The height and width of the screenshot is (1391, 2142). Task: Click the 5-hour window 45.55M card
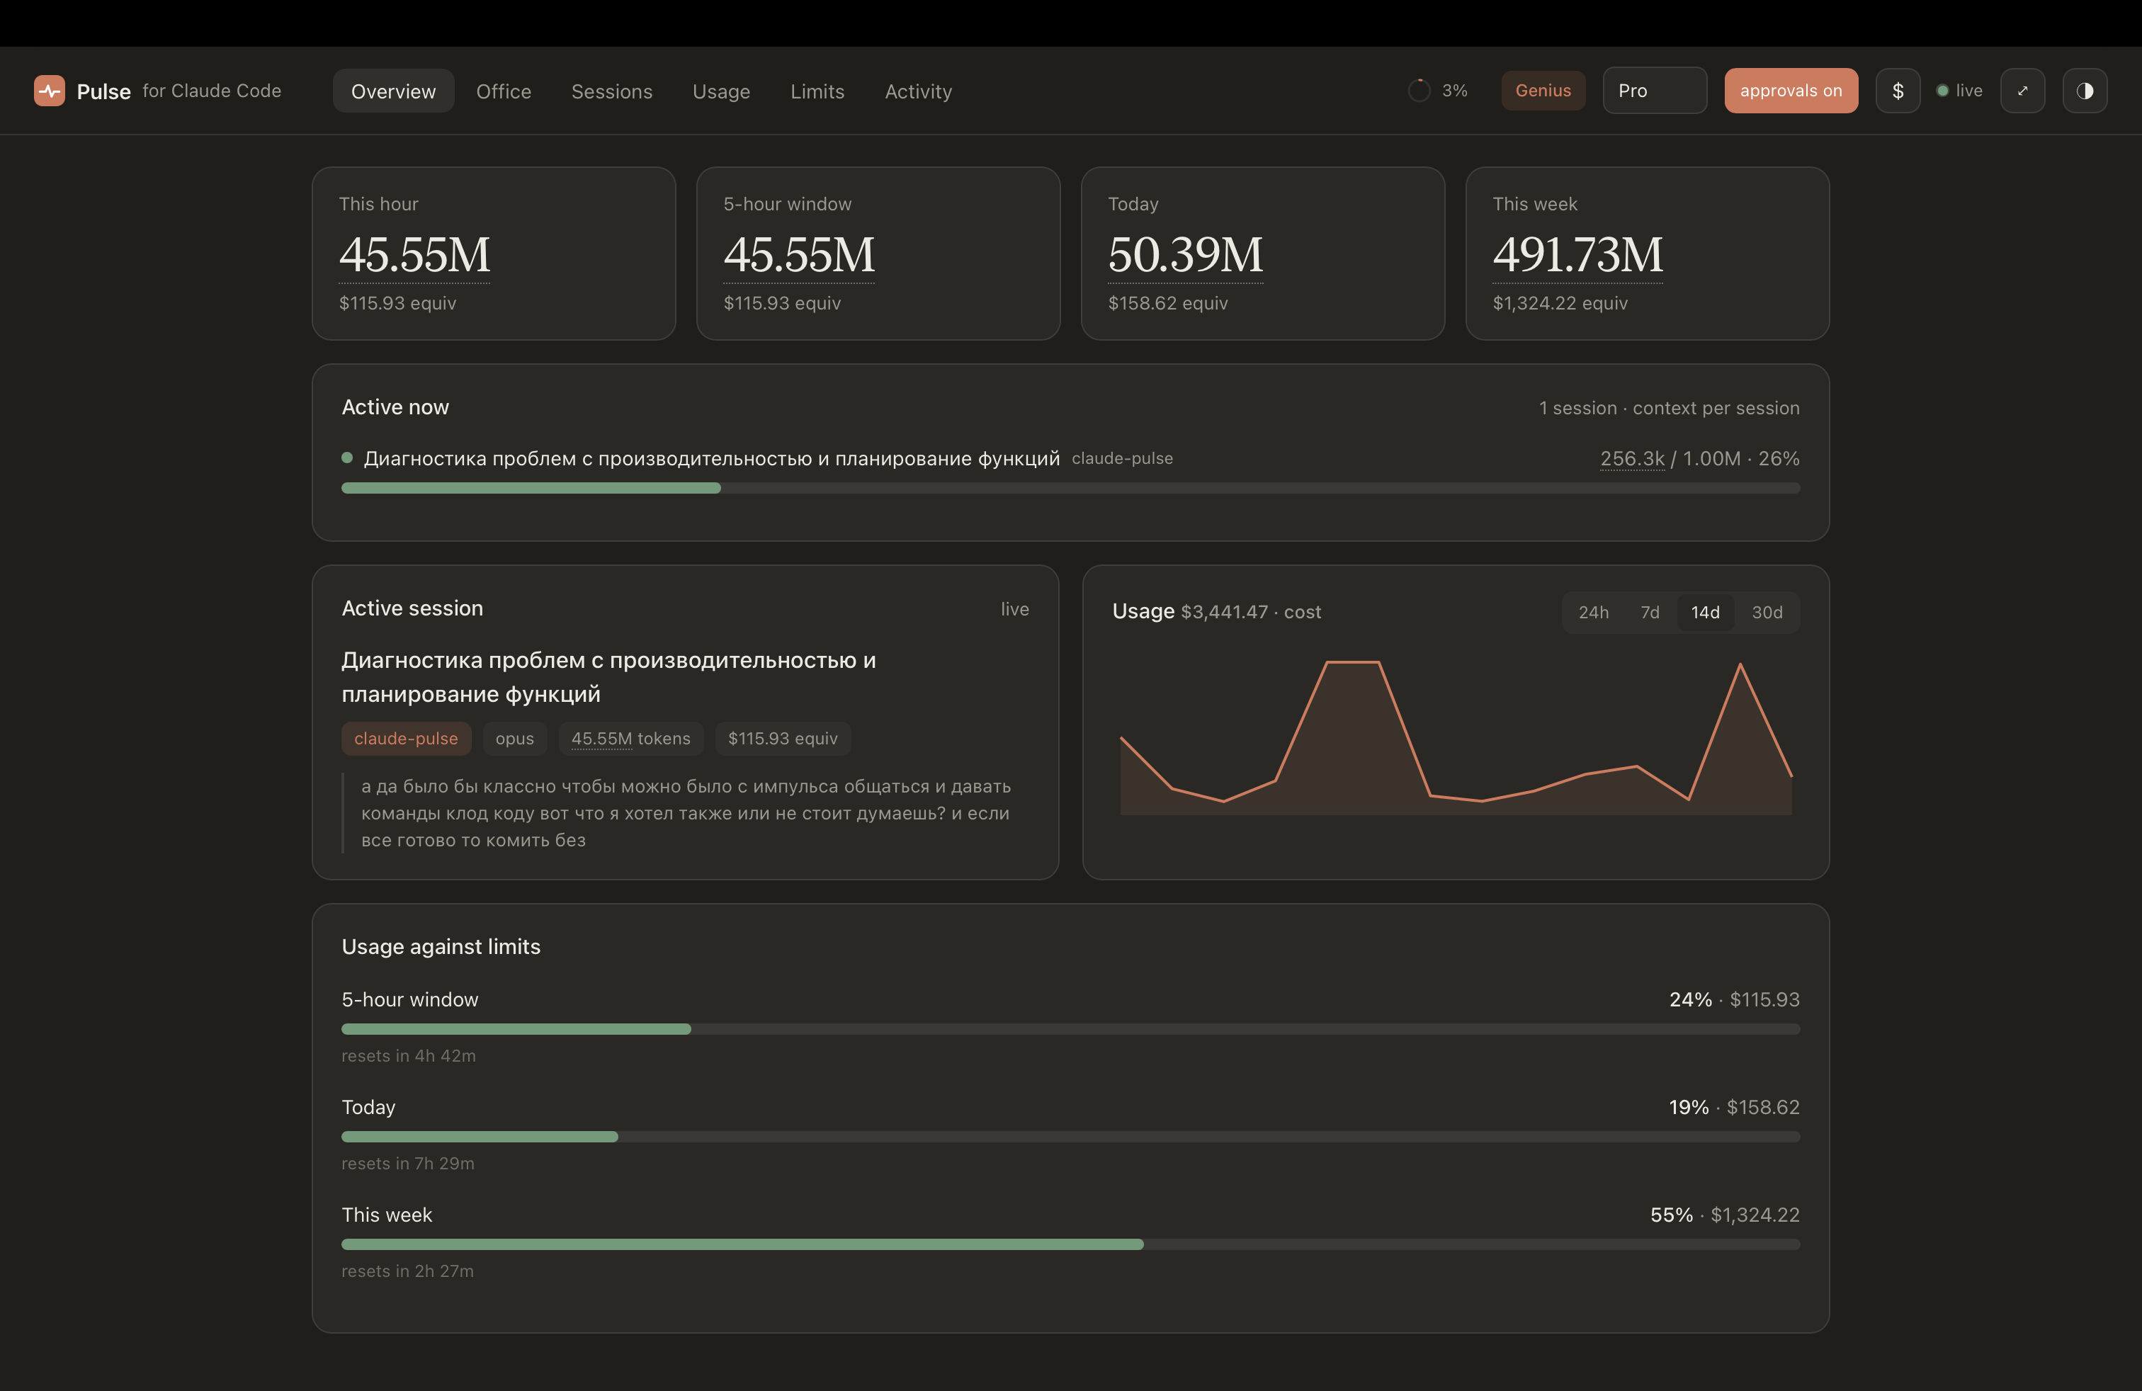878,254
